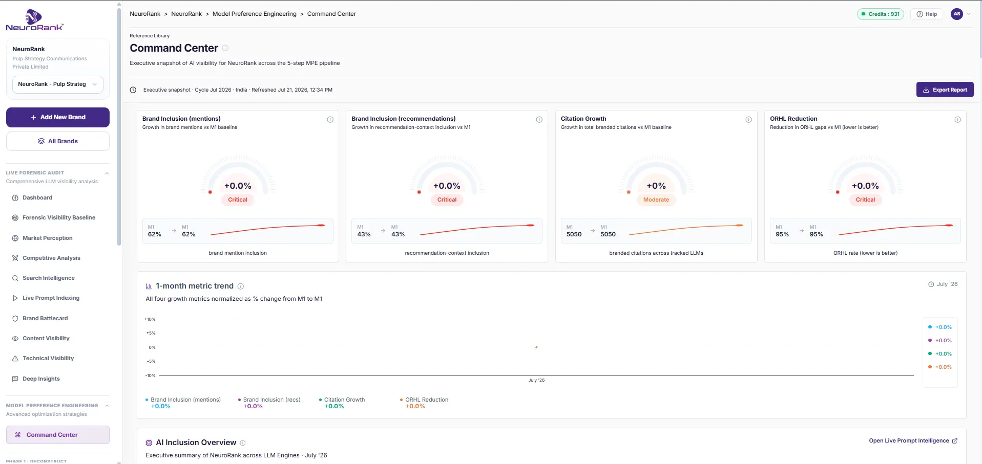982x464 pixels.
Task: Go to Forensic Visibility Baseline page
Action: click(58, 218)
